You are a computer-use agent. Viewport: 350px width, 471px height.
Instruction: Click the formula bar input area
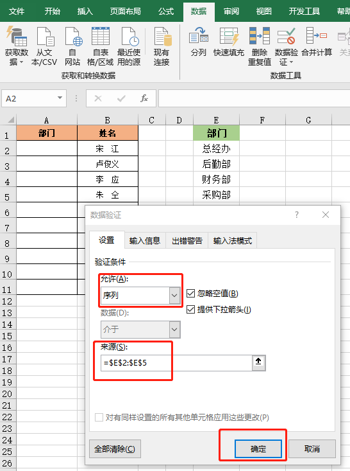coord(254,98)
